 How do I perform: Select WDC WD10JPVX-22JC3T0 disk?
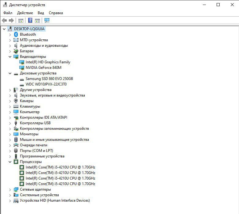46,84
